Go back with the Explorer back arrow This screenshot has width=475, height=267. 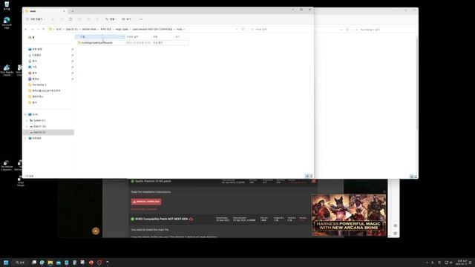click(x=26, y=30)
